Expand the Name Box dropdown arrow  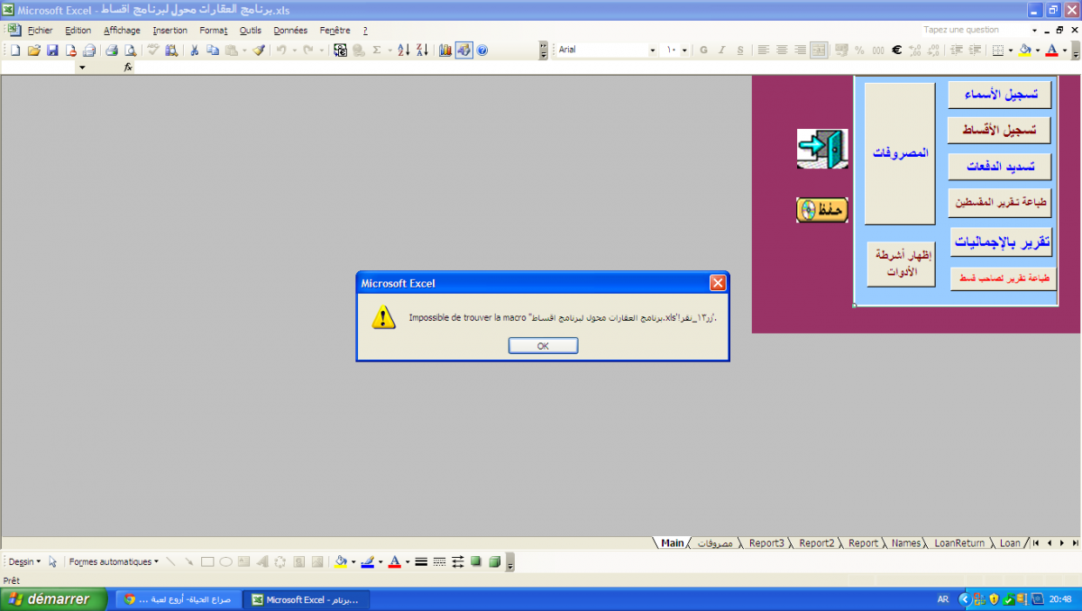click(x=82, y=68)
